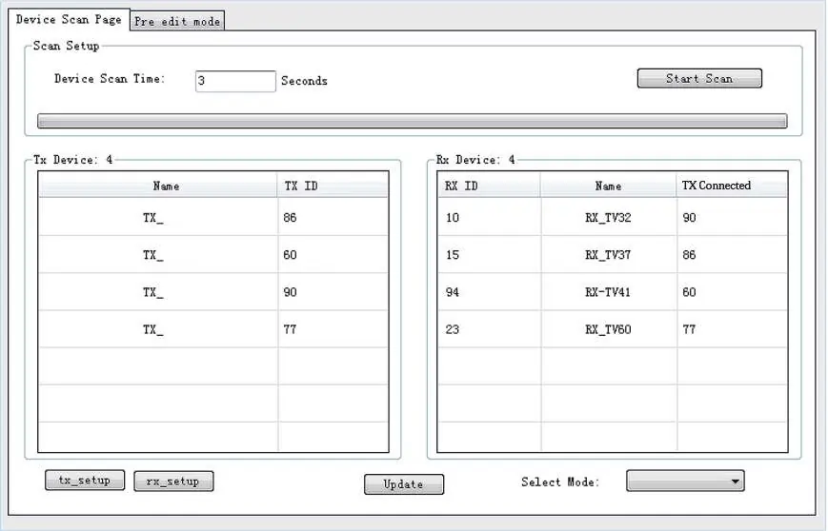The image size is (828, 531).
Task: Select RX ID 10 cell
Action: click(489, 217)
